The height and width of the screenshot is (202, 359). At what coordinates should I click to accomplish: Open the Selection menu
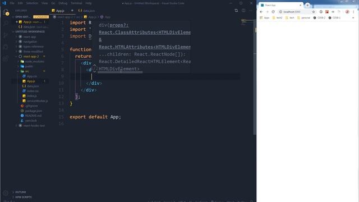32,3
